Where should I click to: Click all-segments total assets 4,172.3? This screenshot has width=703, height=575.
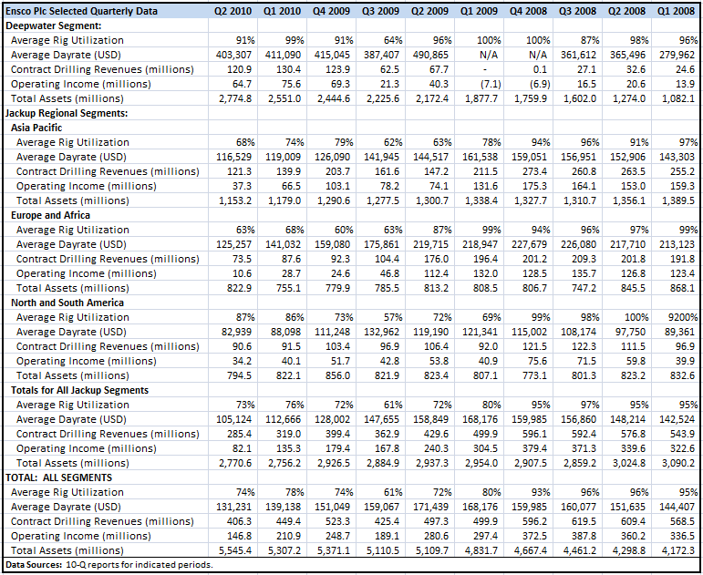pyautogui.click(x=678, y=550)
